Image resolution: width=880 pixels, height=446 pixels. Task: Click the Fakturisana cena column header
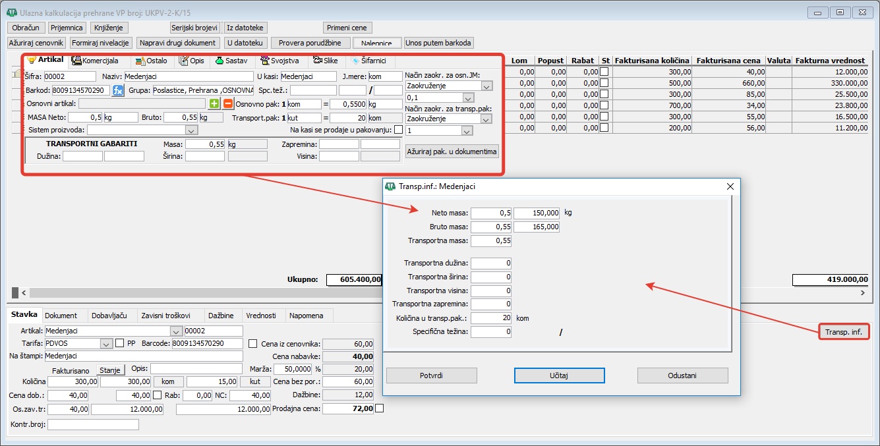(730, 61)
